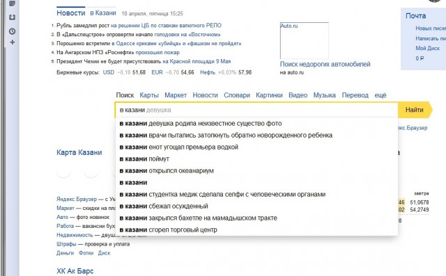The image size is (446, 276).
Task: Open news about 'решении ЦБ по ставкам валютного РЕПО'
Action: pyautogui.click(x=166, y=26)
